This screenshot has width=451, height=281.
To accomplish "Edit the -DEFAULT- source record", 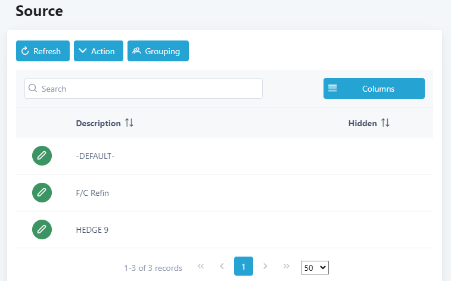I will [42, 156].
